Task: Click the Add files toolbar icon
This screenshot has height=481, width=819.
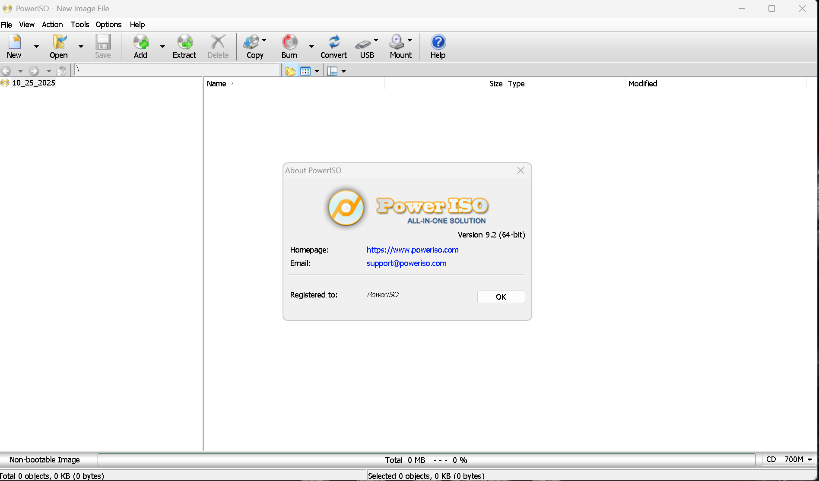Action: tap(141, 43)
